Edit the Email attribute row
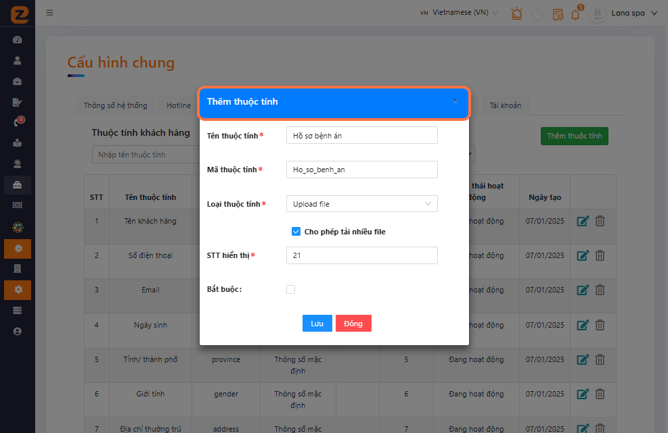The image size is (668, 433). 583,290
